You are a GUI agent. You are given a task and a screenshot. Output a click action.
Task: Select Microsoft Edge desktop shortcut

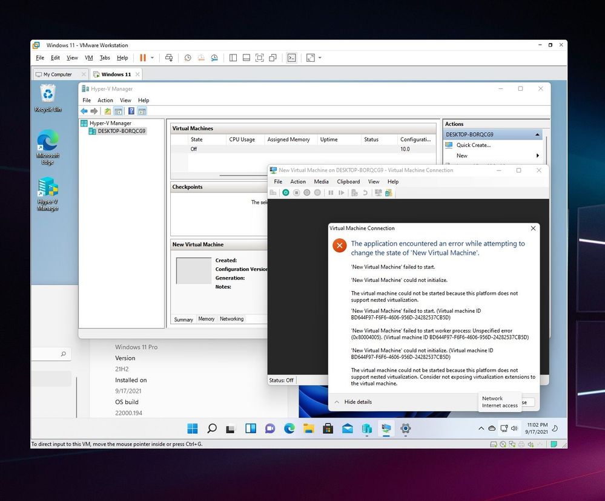48,148
